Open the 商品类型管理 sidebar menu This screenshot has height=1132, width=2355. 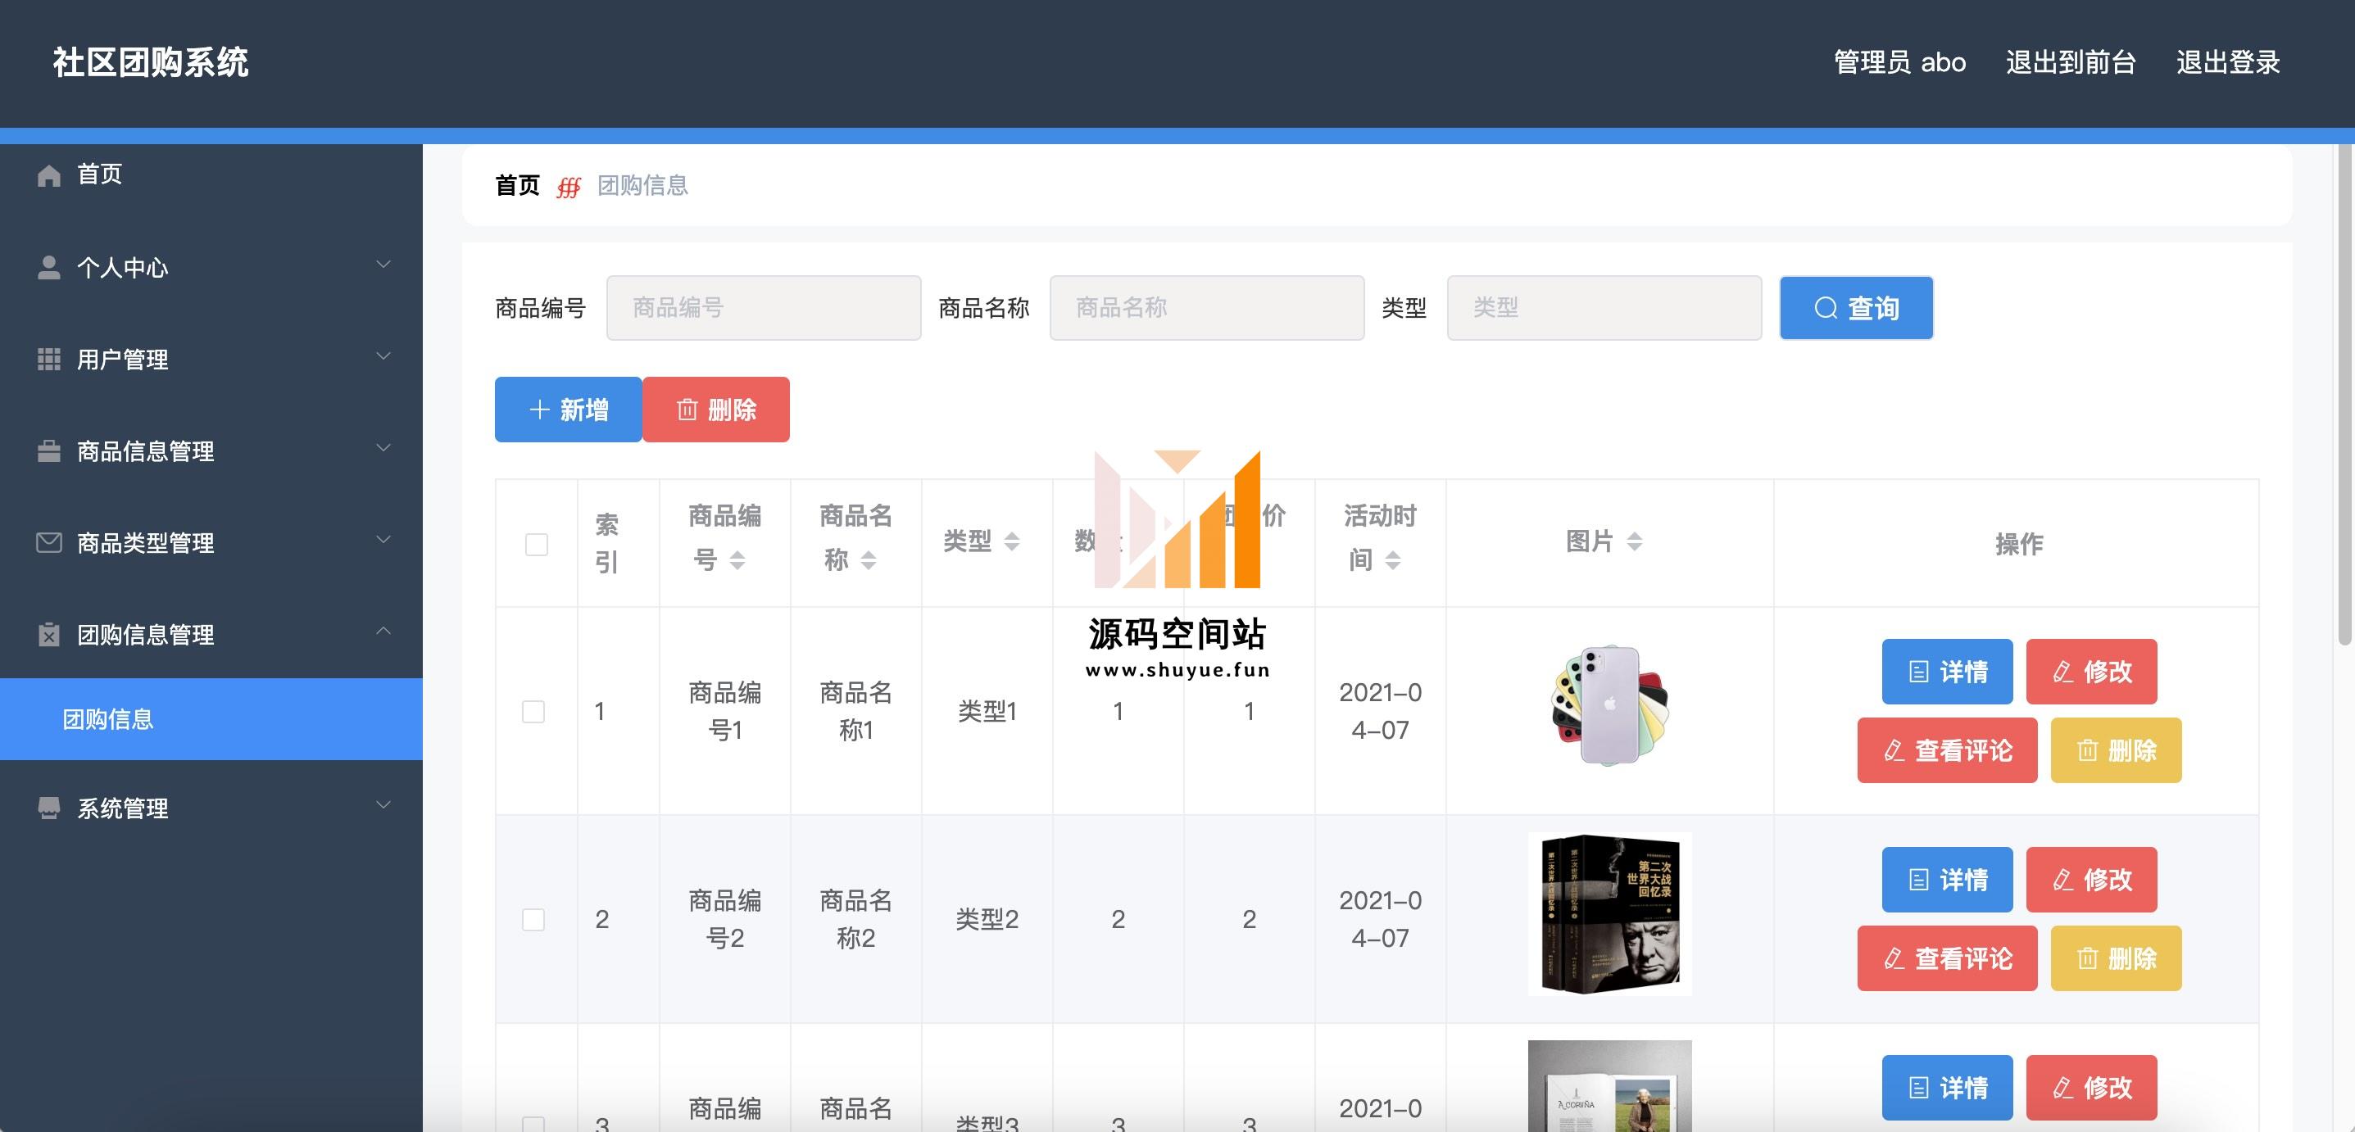click(x=211, y=543)
